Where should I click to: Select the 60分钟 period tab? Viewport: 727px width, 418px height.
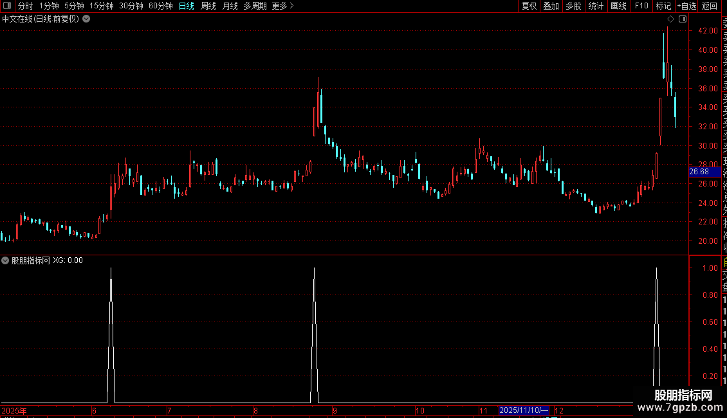(160, 6)
